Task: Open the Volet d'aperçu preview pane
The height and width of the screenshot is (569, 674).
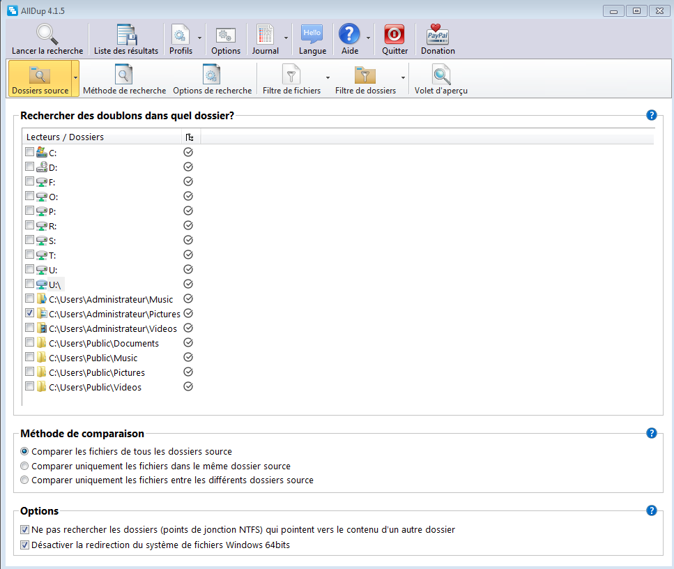Action: [441, 74]
